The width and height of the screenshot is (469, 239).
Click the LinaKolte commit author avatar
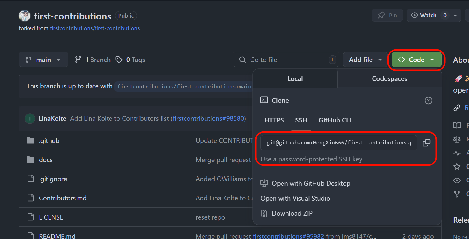coord(30,119)
